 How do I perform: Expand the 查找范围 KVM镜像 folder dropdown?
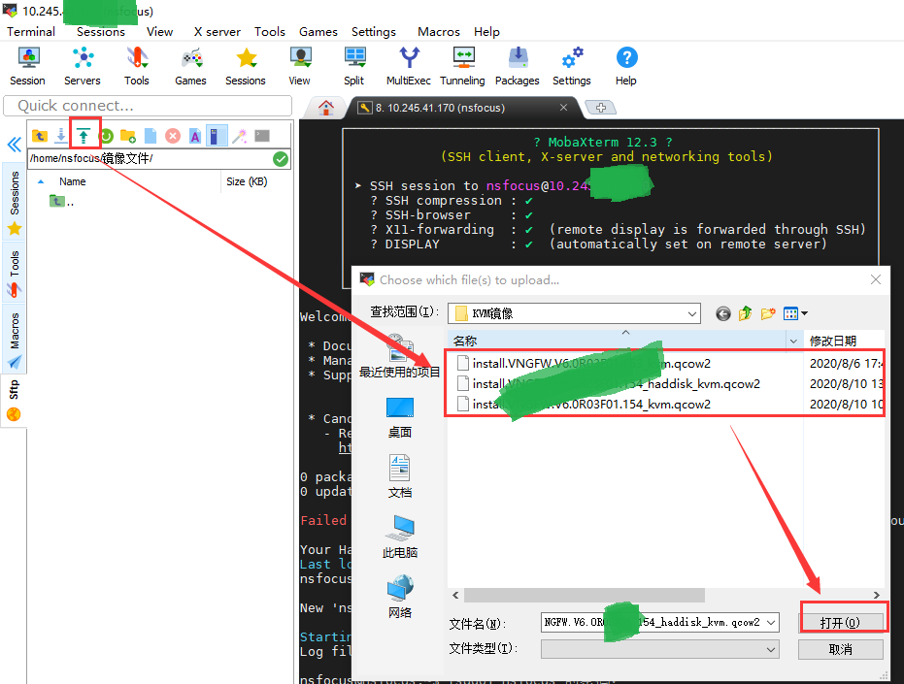pos(691,314)
